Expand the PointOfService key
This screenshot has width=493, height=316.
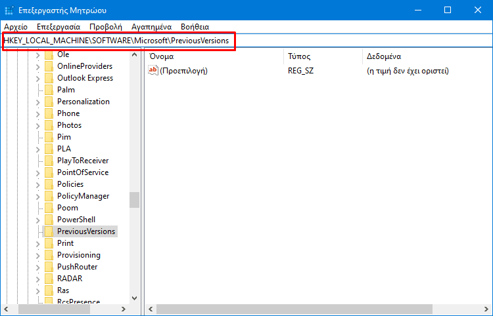[37, 172]
